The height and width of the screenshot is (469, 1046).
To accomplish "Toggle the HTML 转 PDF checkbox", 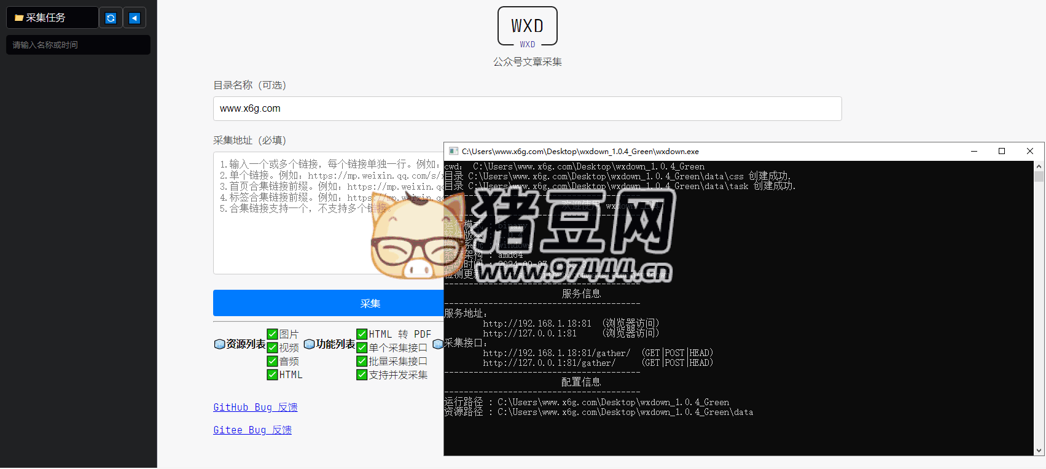I will click(362, 334).
